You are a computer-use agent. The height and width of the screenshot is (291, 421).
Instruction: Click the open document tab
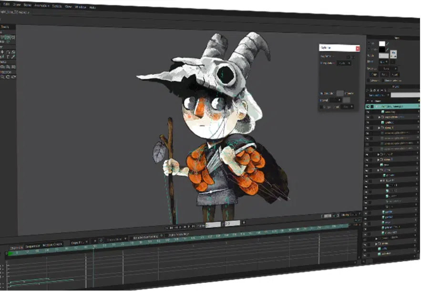[x=15, y=12]
